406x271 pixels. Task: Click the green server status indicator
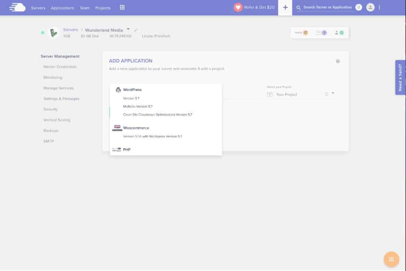(43, 33)
